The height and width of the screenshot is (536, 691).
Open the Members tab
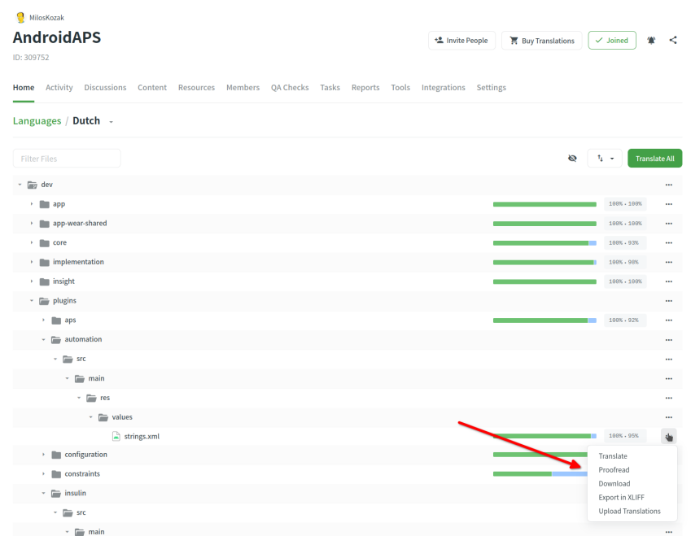[x=243, y=88]
